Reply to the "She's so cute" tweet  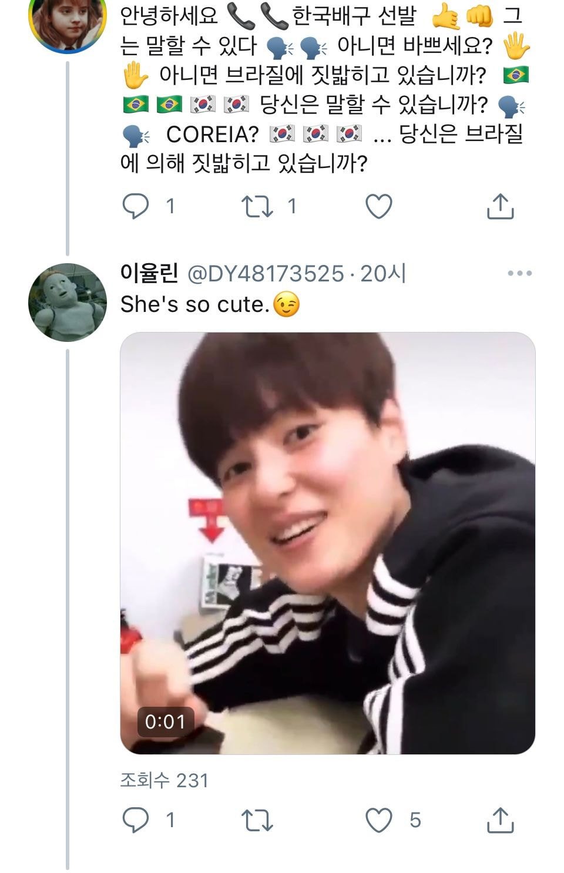pyautogui.click(x=135, y=820)
